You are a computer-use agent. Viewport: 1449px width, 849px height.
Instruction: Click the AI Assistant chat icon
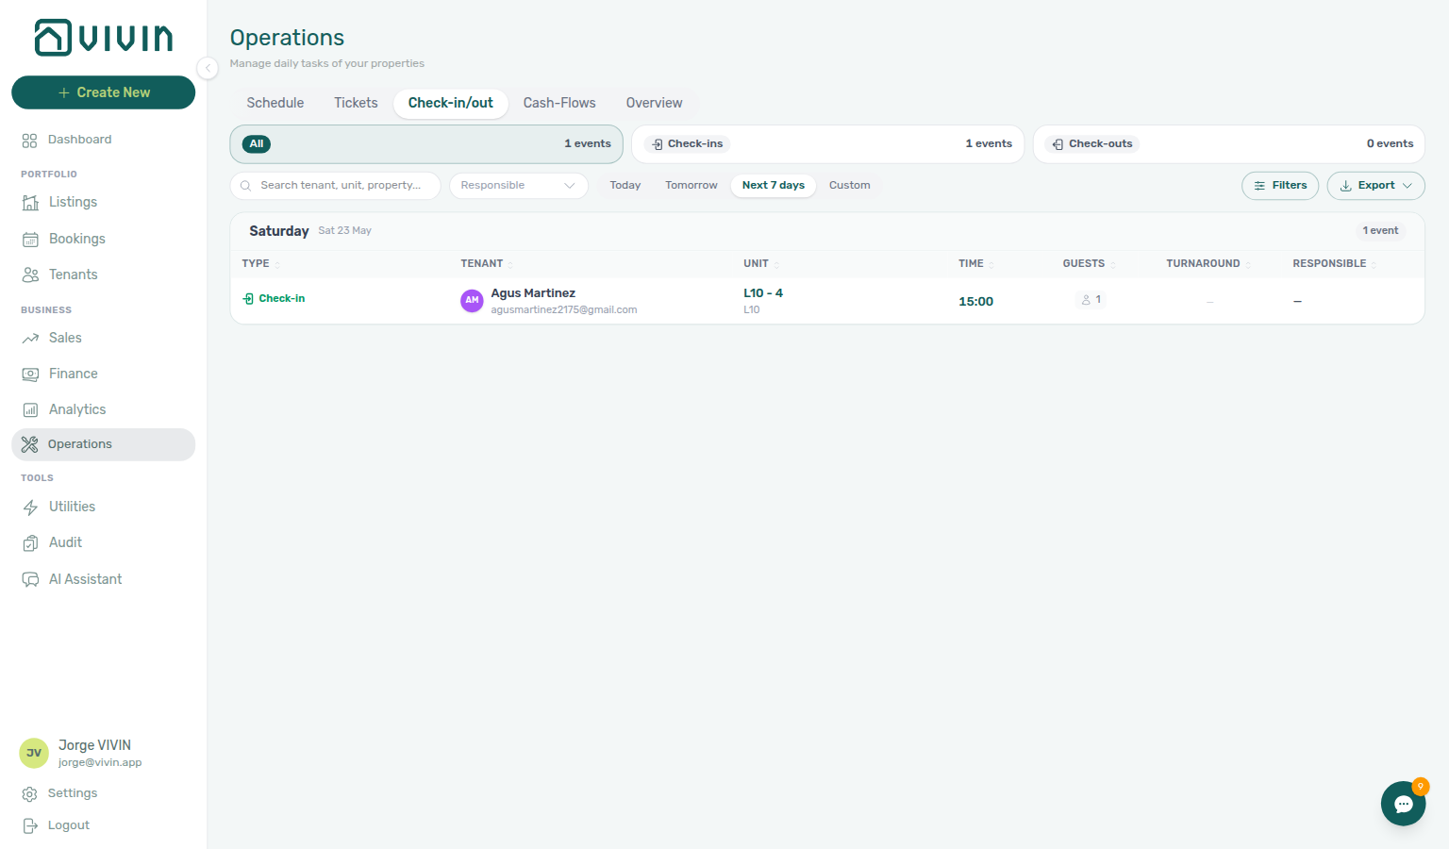[30, 580]
